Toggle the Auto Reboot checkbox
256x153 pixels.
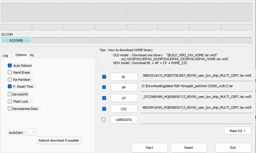(10, 66)
